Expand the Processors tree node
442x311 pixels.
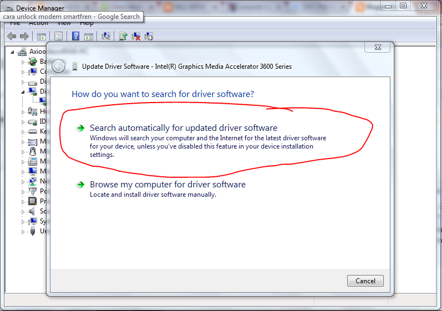[23, 202]
